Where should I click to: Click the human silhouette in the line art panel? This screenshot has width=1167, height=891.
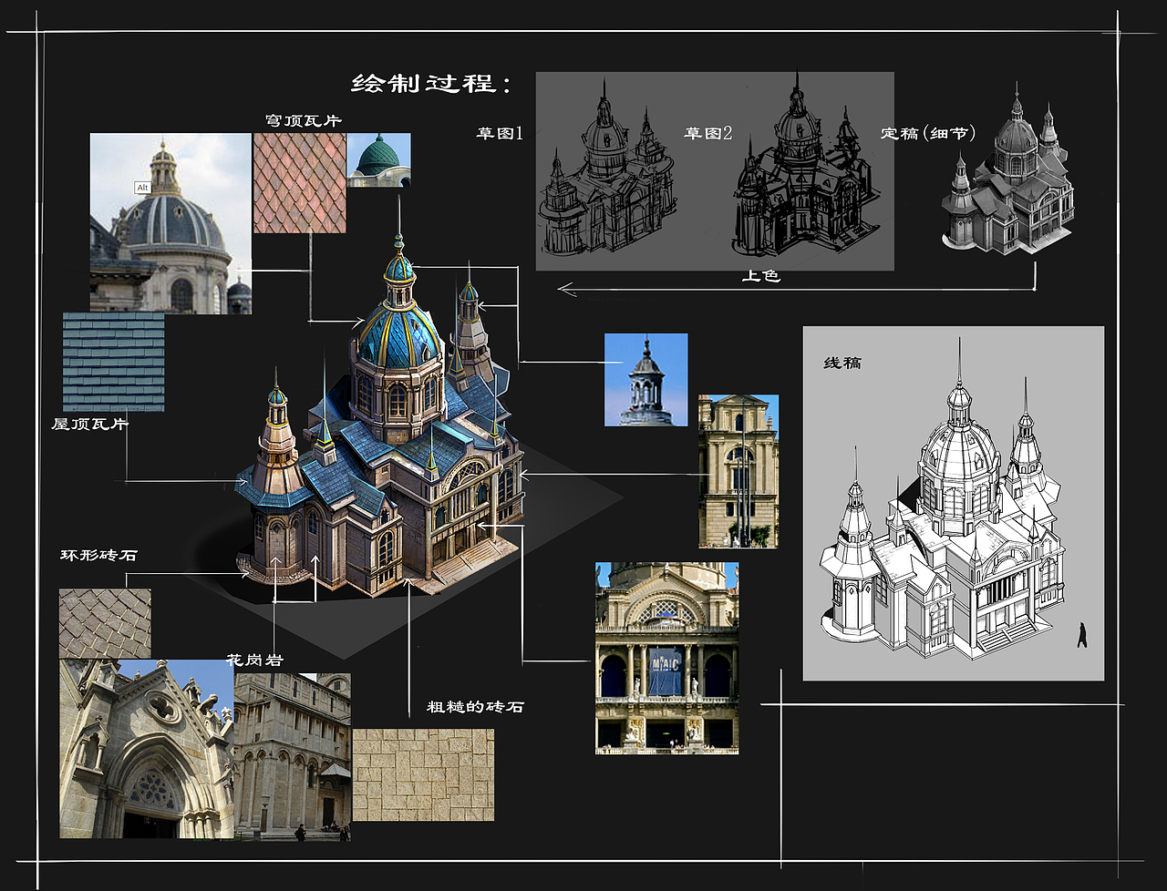coord(1082,635)
